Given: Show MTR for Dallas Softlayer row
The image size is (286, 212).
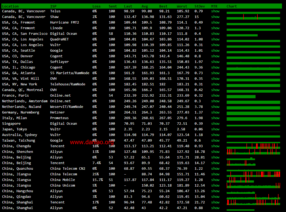Looking at the screenshot, I should click(x=215, y=62).
